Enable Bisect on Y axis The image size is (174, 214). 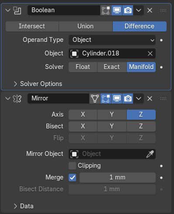[112, 126]
